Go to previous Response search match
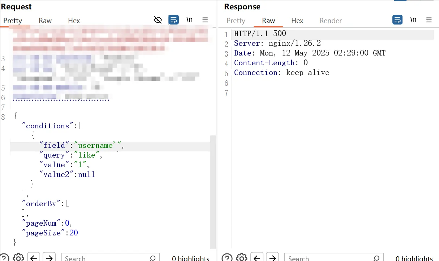Image resolution: width=439 pixels, height=261 pixels. (257, 257)
